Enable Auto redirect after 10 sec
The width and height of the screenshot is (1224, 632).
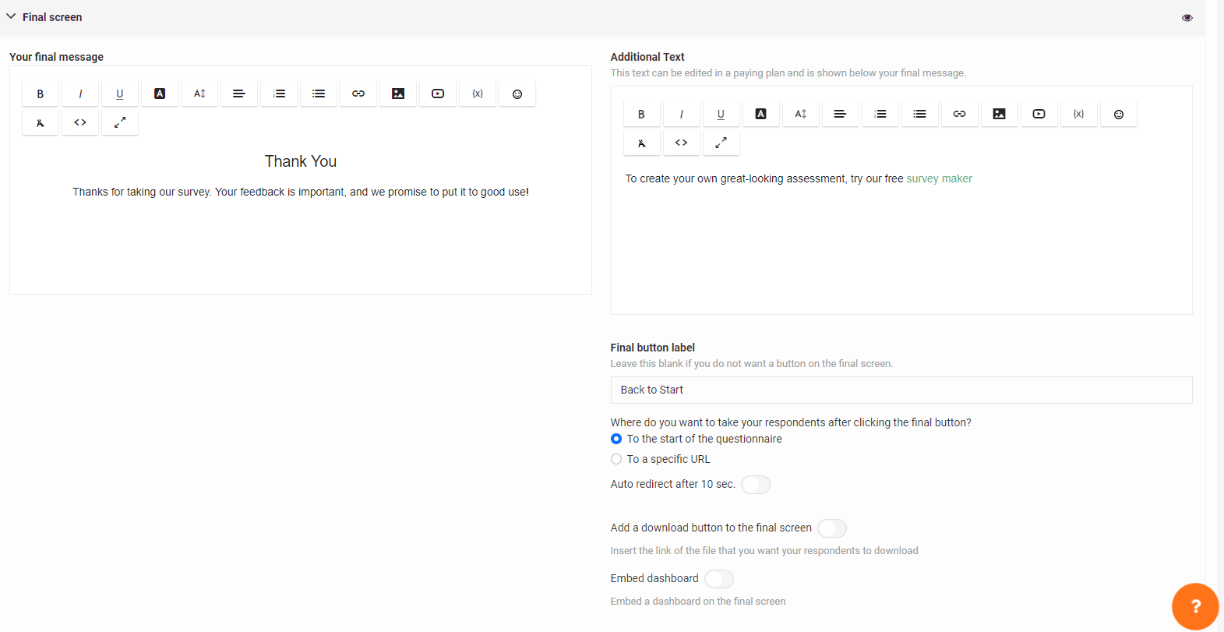point(755,485)
